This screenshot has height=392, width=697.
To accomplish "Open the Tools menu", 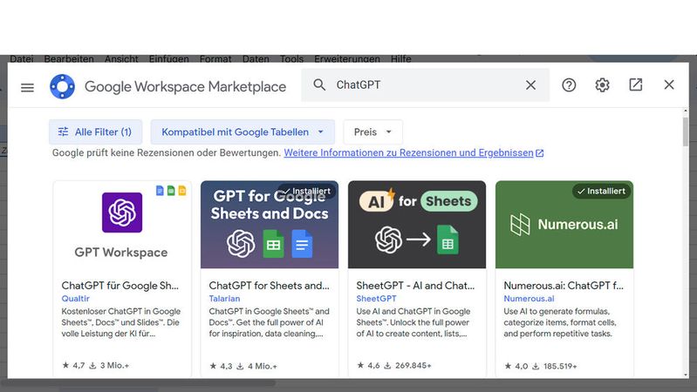I will tap(291, 58).
